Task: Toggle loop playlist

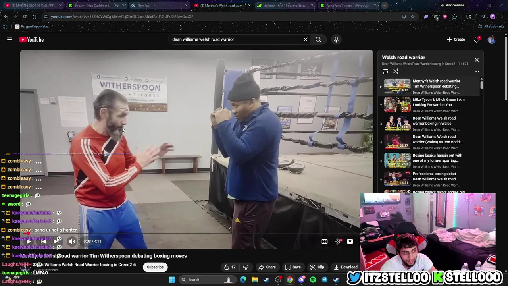Action: 385,71
